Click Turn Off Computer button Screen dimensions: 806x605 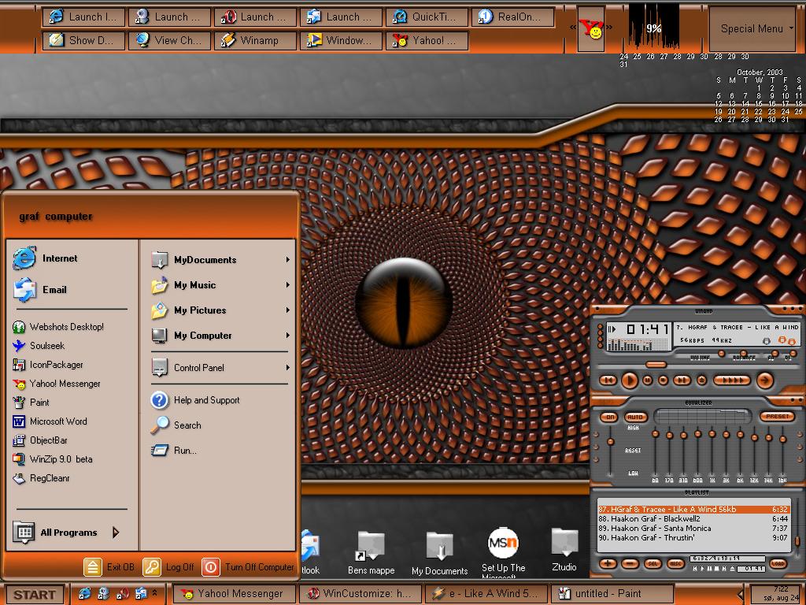248,567
